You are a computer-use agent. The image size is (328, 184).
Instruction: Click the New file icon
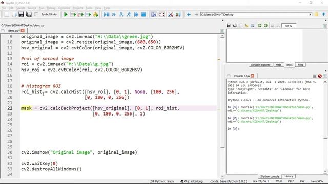(x=7, y=14)
